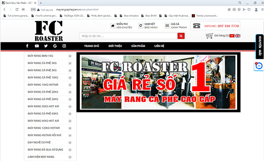This screenshot has height=161, width=264.
Task: Go to the Sản Phẩm menu
Action: 138,46
